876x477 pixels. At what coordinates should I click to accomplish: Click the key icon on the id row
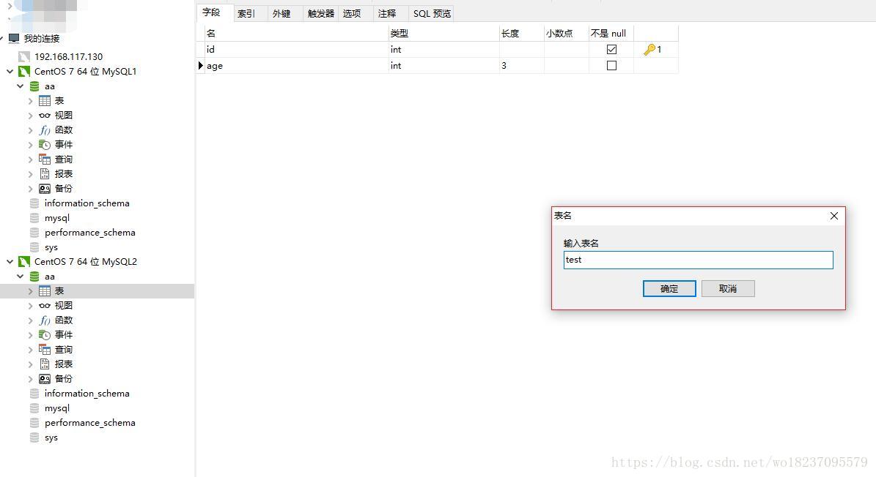point(649,49)
